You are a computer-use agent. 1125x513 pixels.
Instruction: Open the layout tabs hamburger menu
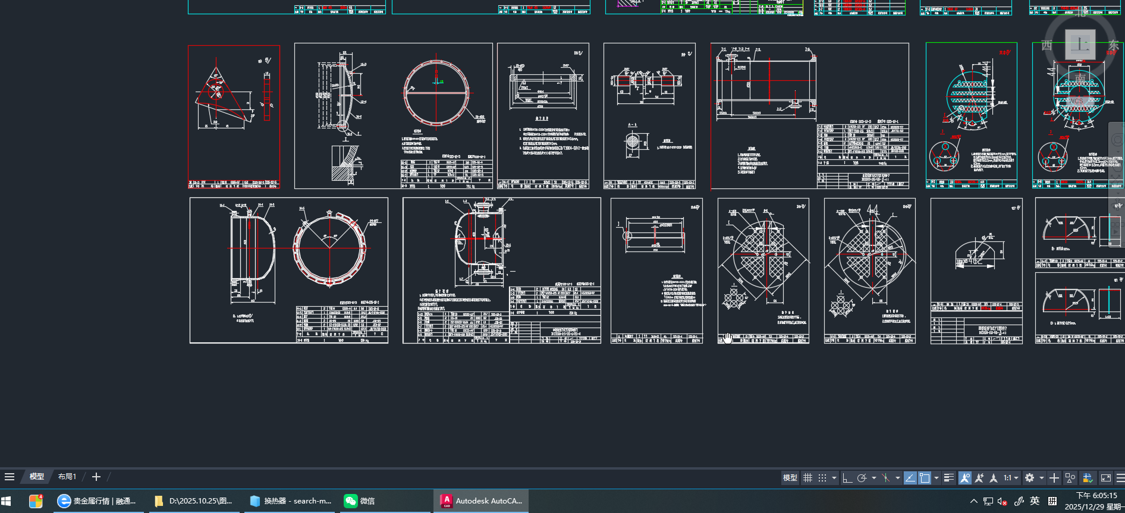coord(10,477)
